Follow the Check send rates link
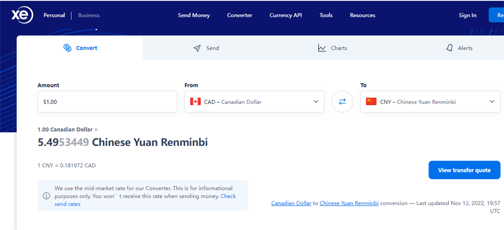504x230 pixels. 228,196
